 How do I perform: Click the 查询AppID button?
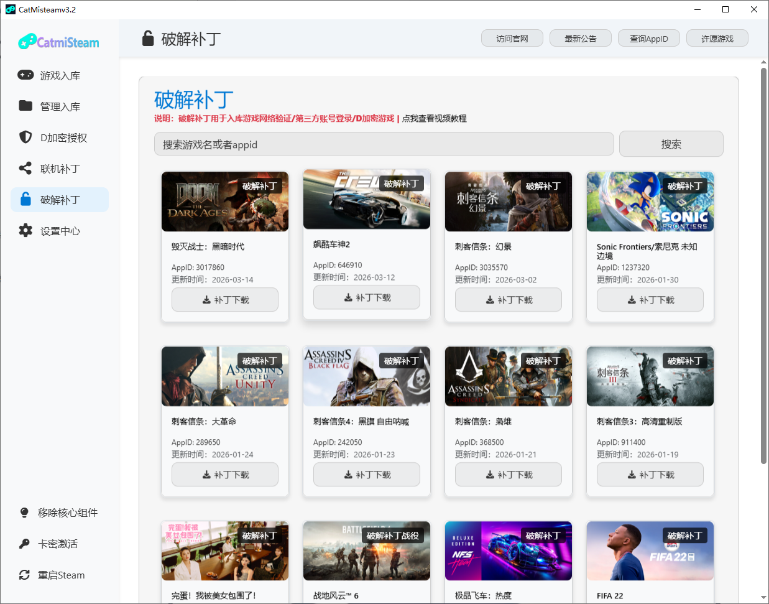pyautogui.click(x=649, y=39)
